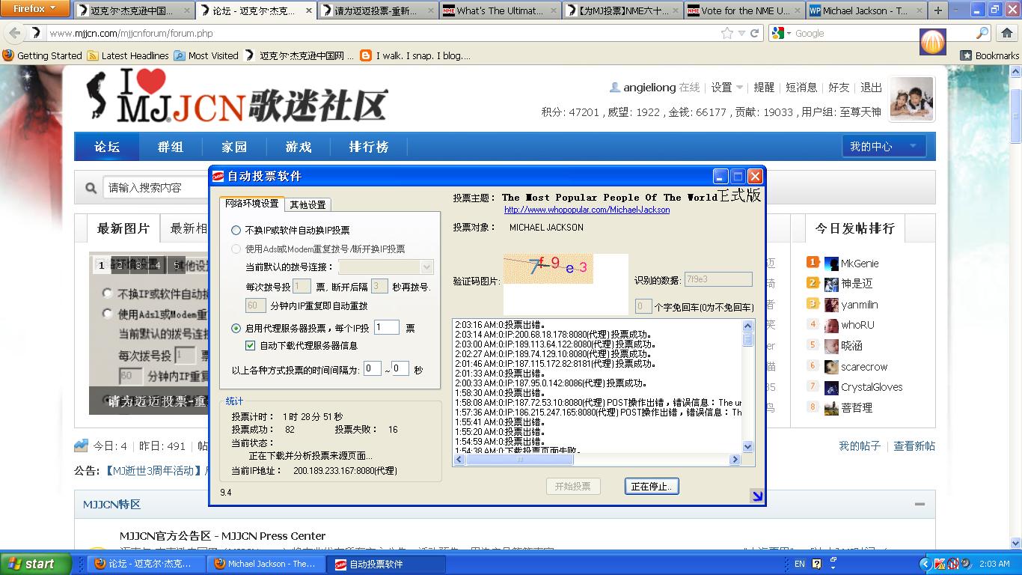Expand the 设置 dropdown in the user bar

(x=726, y=88)
